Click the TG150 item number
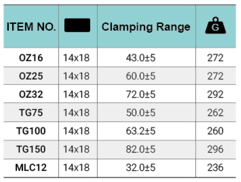241x182 pixels. (x=31, y=149)
